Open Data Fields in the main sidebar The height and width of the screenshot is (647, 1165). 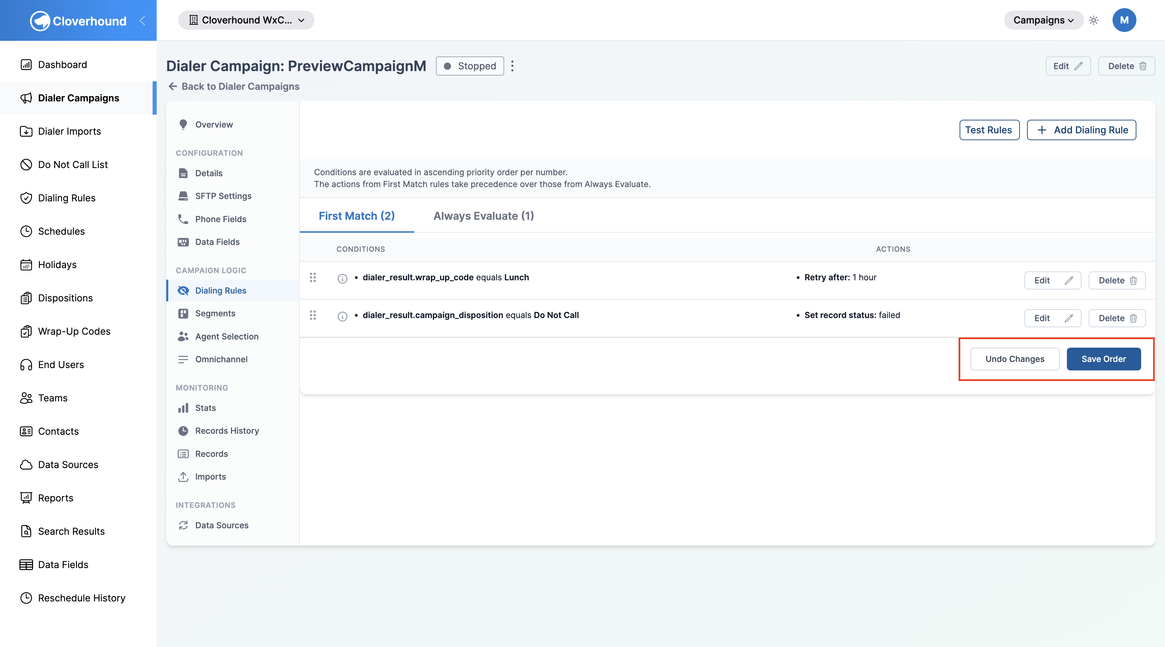pyautogui.click(x=78, y=565)
